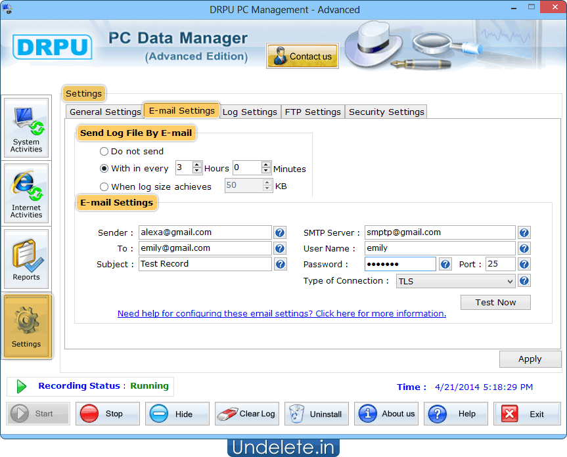567x457 pixels.
Task: Select 'When log size achieves' radio option
Action: click(104, 186)
